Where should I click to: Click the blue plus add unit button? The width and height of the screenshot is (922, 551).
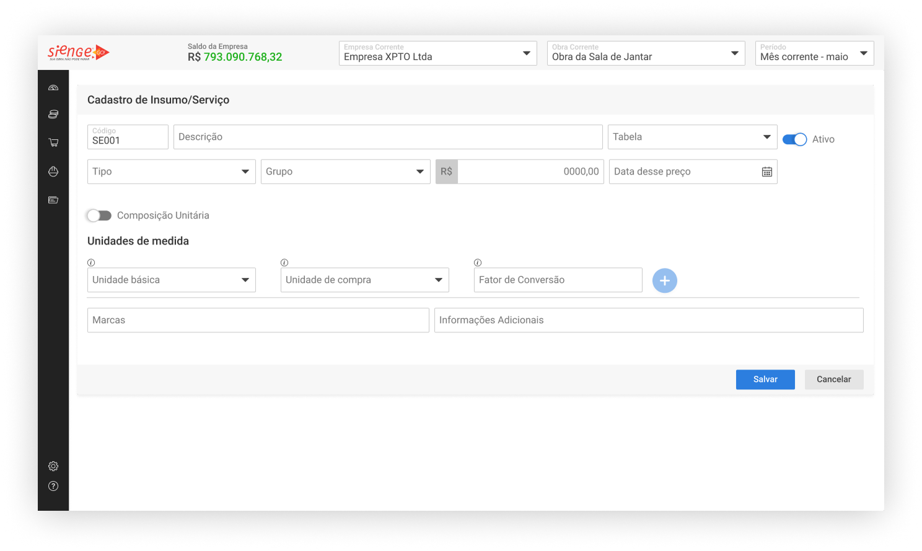(x=664, y=280)
